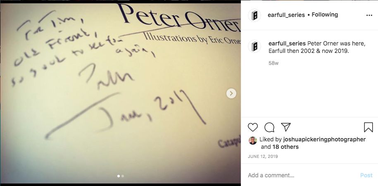
Task: Open earfull_series username in the header
Action: [286, 15]
